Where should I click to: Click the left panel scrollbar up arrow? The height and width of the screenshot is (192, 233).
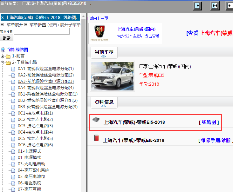pos(83,16)
